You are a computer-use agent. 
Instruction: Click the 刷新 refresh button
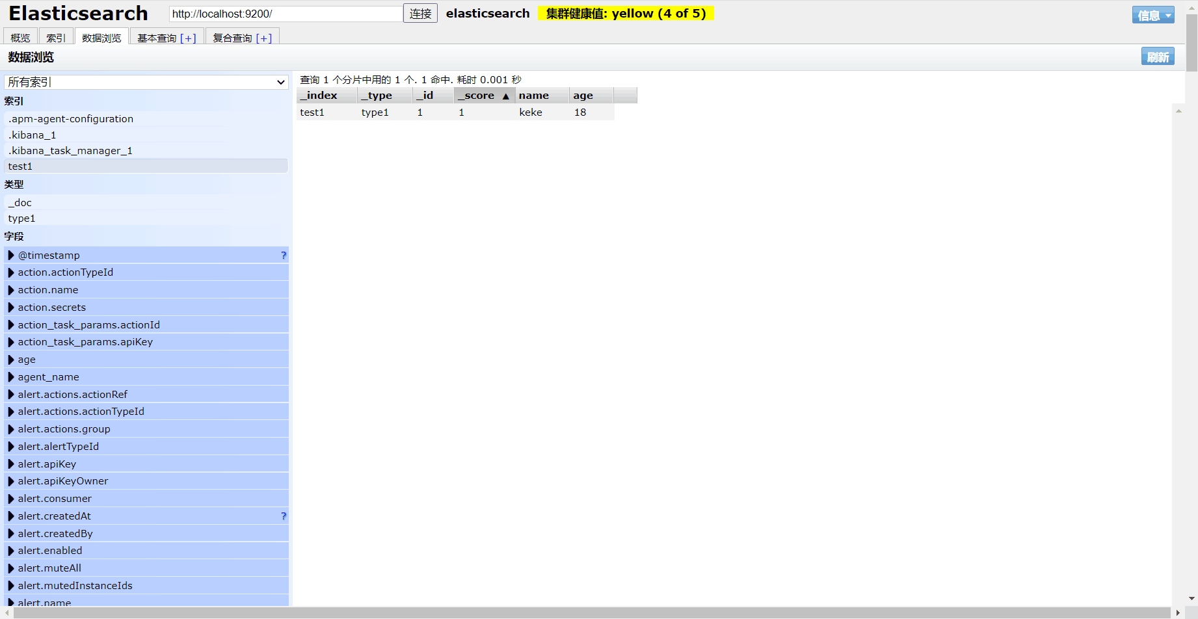click(x=1158, y=57)
